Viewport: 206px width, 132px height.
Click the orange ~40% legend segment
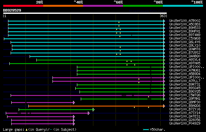click(x=63, y=6)
